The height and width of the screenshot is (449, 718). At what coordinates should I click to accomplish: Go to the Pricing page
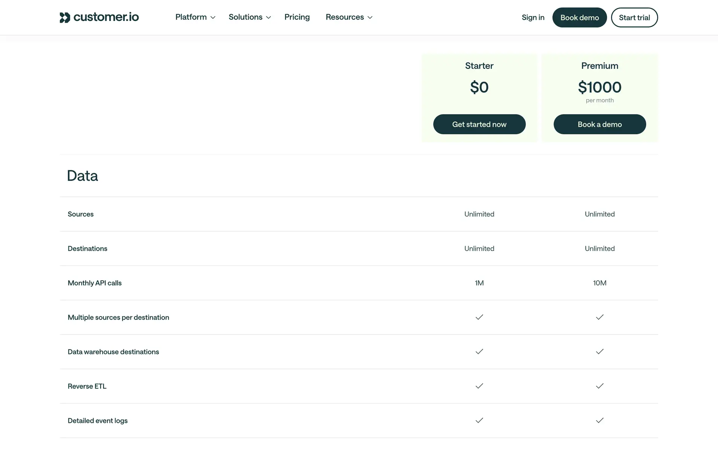297,17
